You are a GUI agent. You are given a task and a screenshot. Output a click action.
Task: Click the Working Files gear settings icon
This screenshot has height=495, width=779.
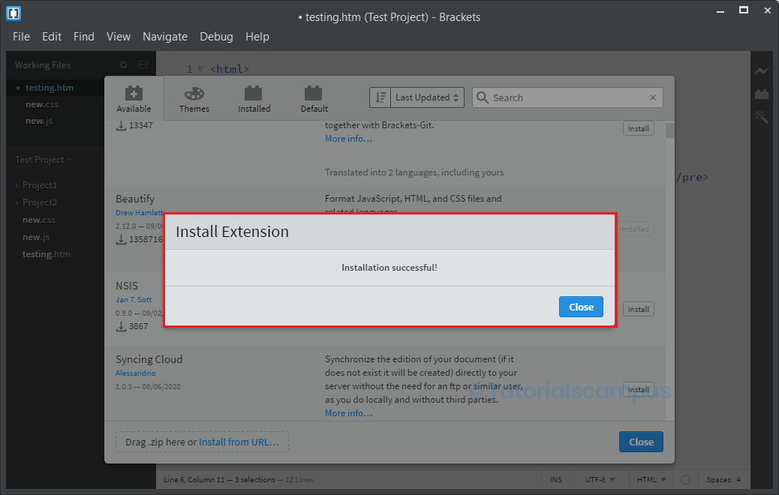pos(124,65)
